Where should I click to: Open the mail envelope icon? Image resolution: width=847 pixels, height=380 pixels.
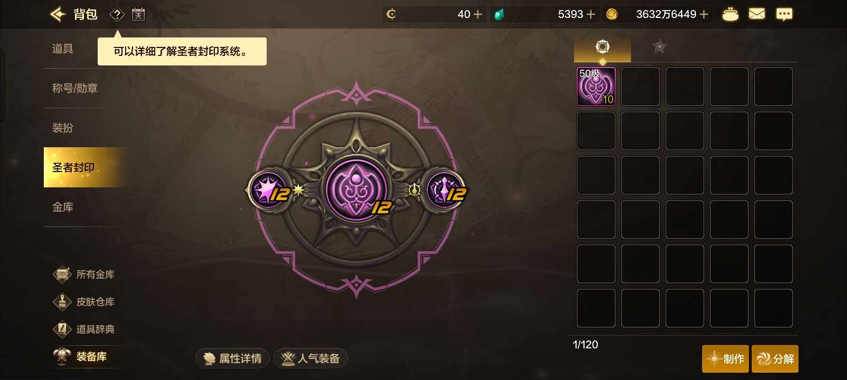pos(757,14)
